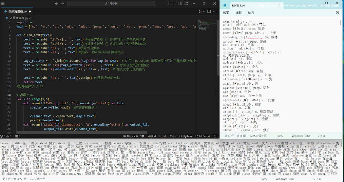Click the 'airplane/plane' entry in LEVEL 1.txt
The height and width of the screenshot is (182, 344).
[x=251, y=115]
